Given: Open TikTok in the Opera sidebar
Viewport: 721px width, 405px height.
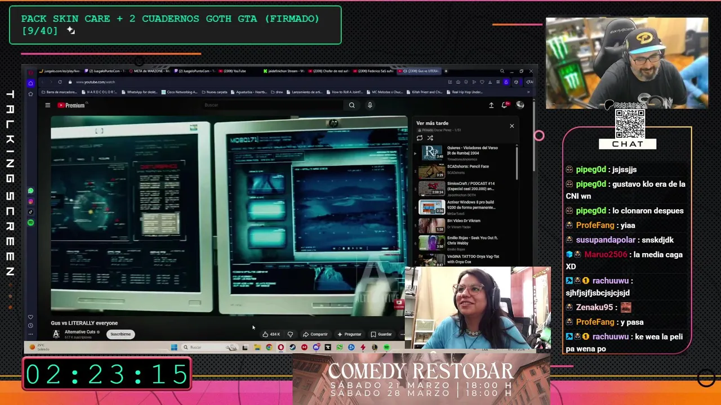Looking at the screenshot, I should click(30, 212).
